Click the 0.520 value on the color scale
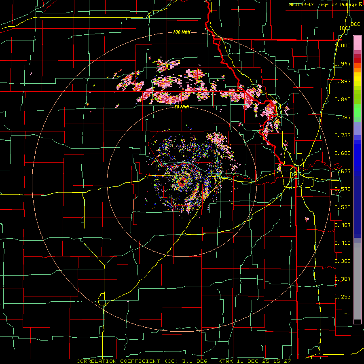364x364 pixels. [343, 207]
